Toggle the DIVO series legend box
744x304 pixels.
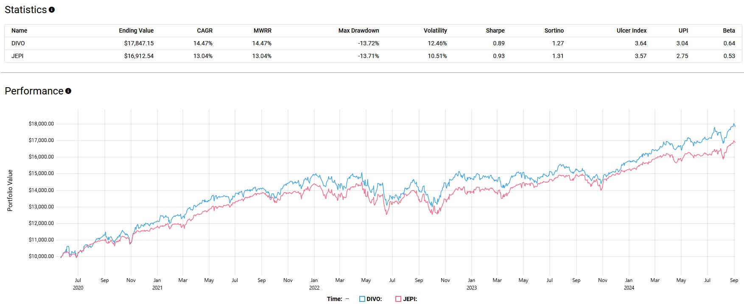coord(362,299)
